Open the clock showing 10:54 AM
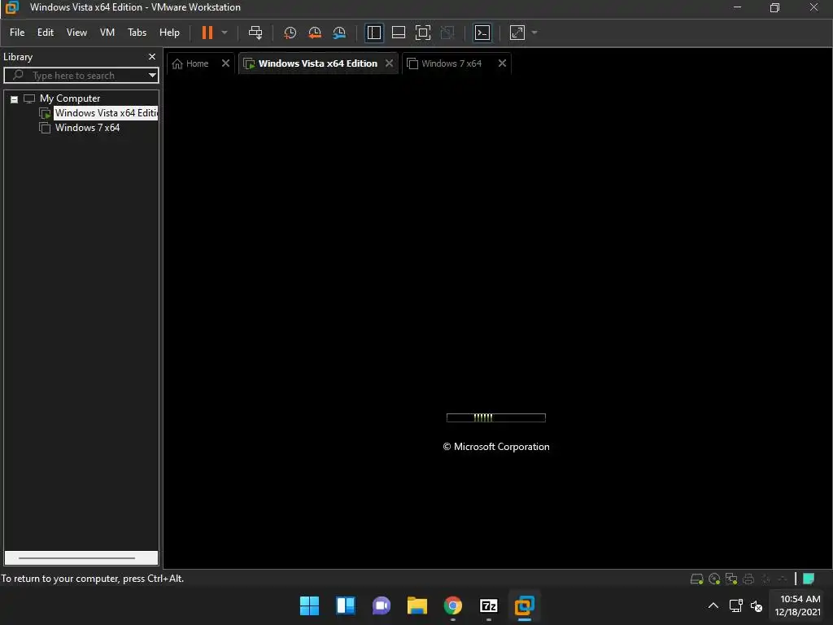This screenshot has height=625, width=833. click(799, 605)
